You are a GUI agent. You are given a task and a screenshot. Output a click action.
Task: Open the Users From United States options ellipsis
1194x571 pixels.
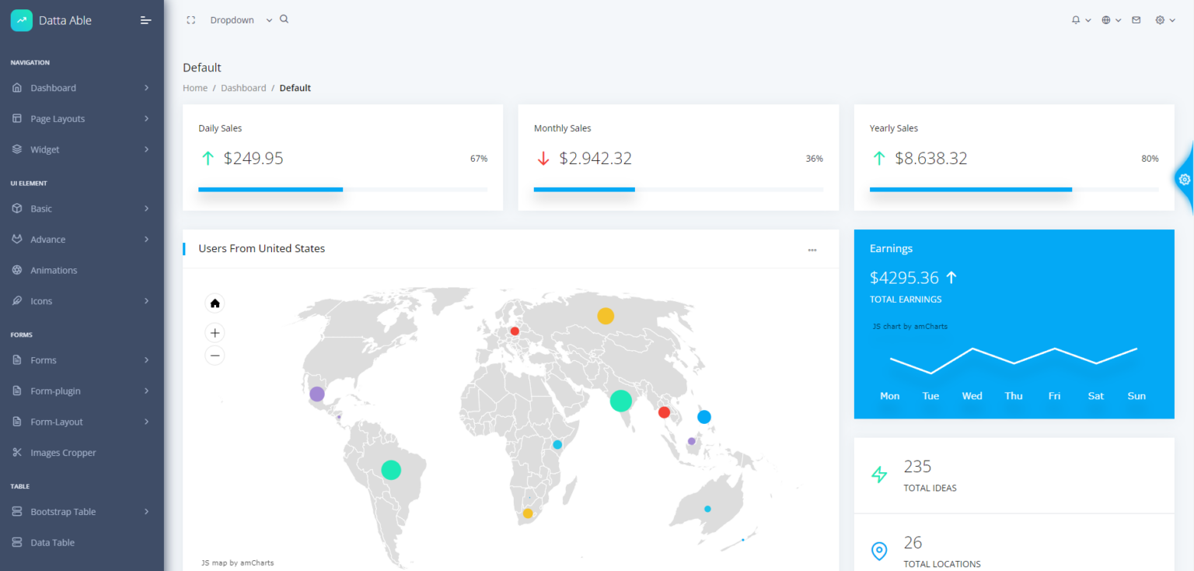click(812, 249)
